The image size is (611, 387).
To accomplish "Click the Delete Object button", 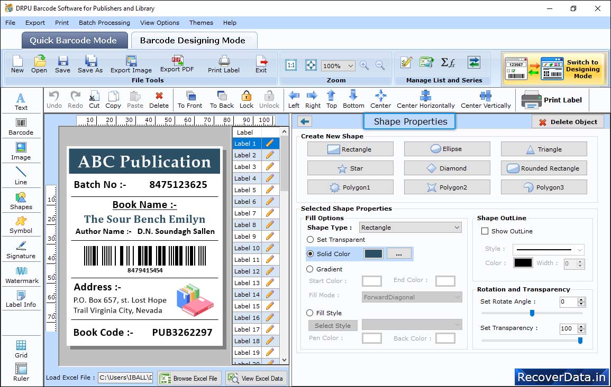I will pyautogui.click(x=568, y=122).
